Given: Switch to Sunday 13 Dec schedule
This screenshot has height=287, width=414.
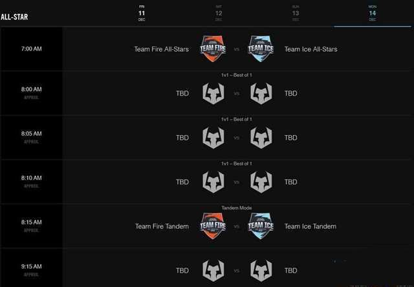Looking at the screenshot, I should pos(296,13).
